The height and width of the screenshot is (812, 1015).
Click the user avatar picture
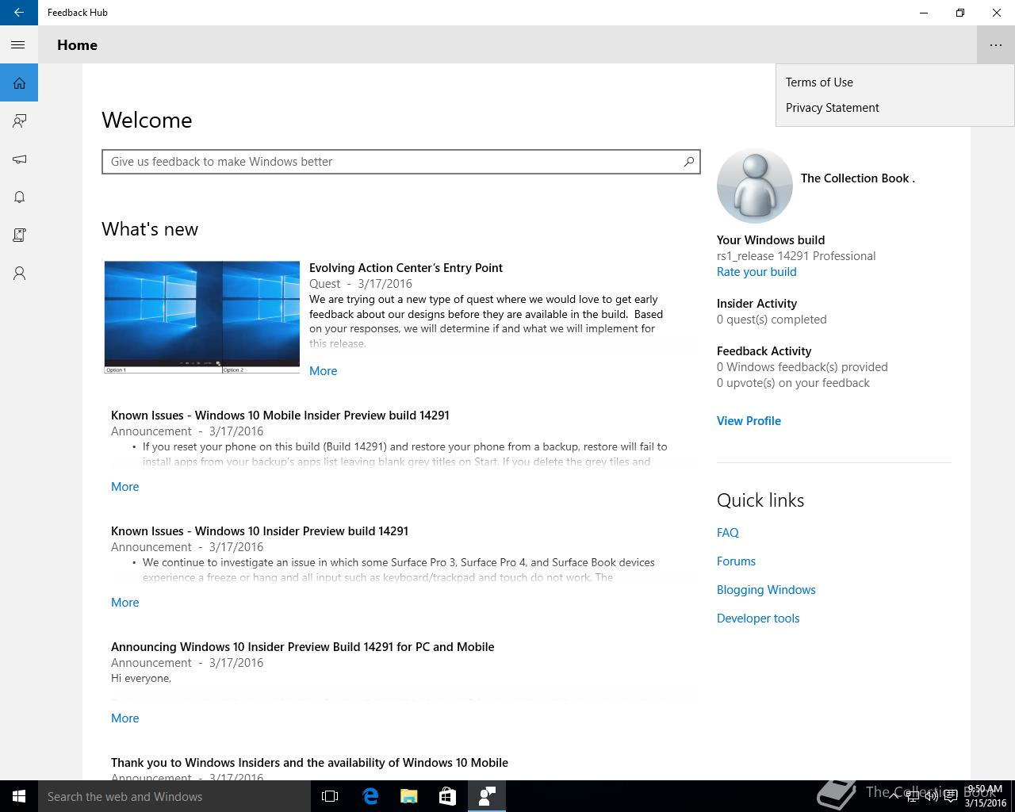coord(754,186)
